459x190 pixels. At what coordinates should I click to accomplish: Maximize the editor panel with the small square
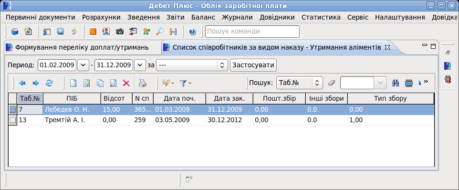click(433, 46)
